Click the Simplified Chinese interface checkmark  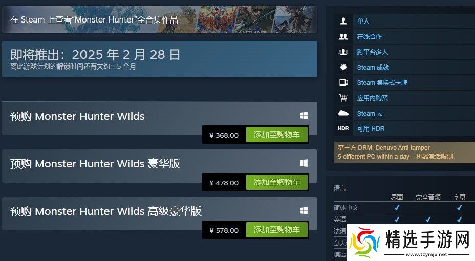point(397,208)
